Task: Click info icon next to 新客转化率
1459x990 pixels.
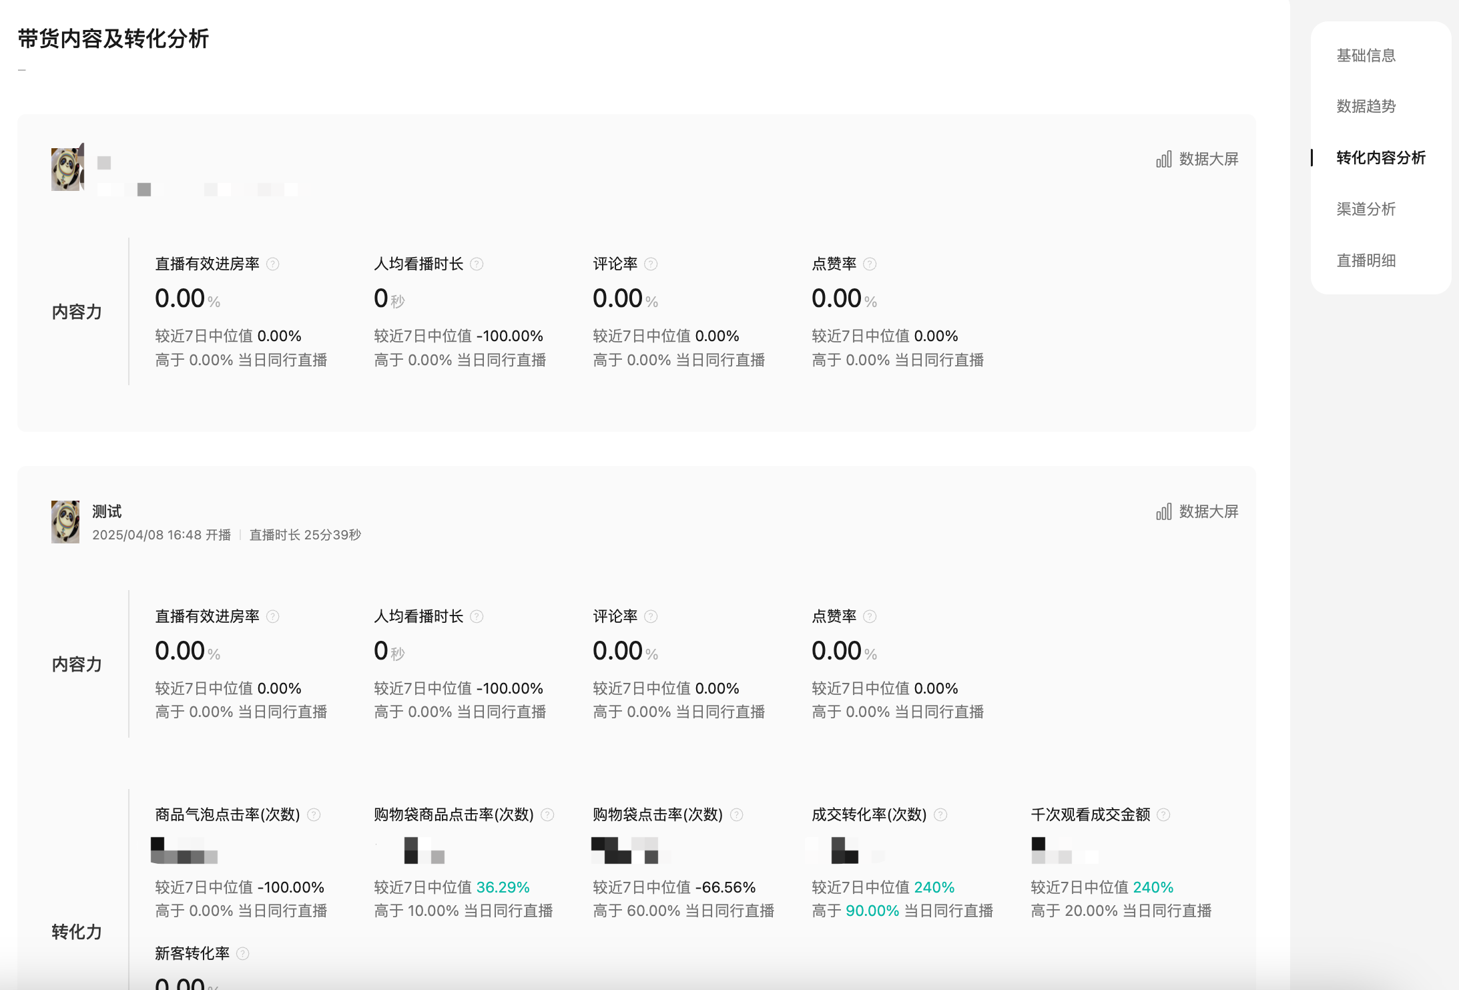Action: click(243, 954)
